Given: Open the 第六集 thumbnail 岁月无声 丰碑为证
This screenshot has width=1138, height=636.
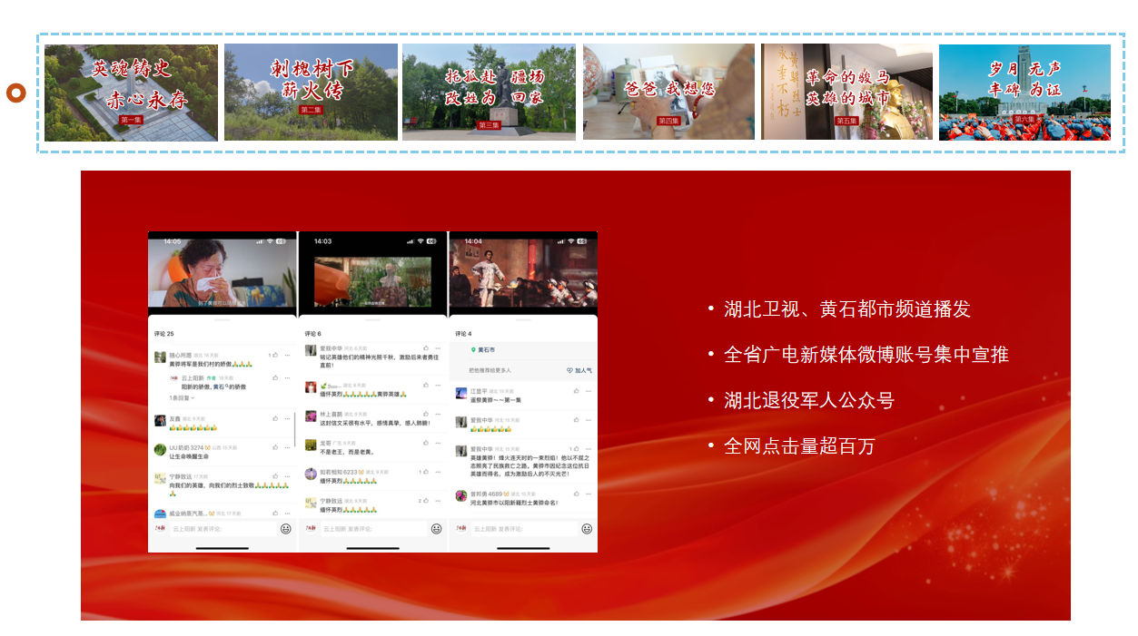Looking at the screenshot, I should pyautogui.click(x=1024, y=93).
